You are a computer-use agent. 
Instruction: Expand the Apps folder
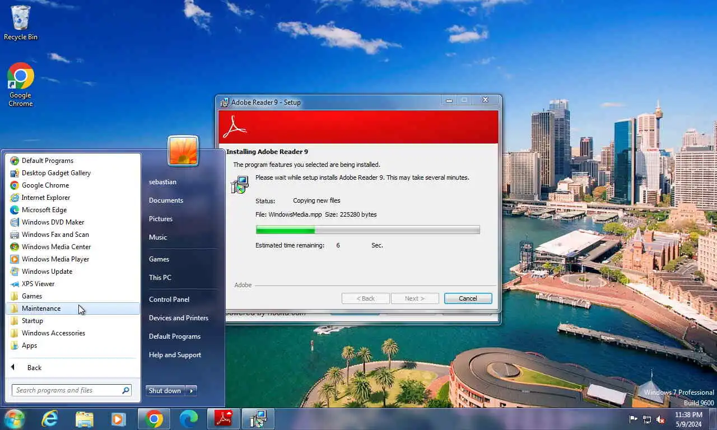(73, 345)
